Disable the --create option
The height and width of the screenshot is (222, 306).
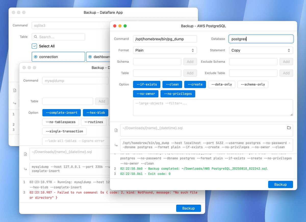[x=195, y=84]
